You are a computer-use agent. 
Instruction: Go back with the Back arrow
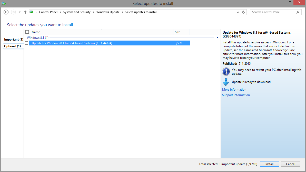coord(6,12)
